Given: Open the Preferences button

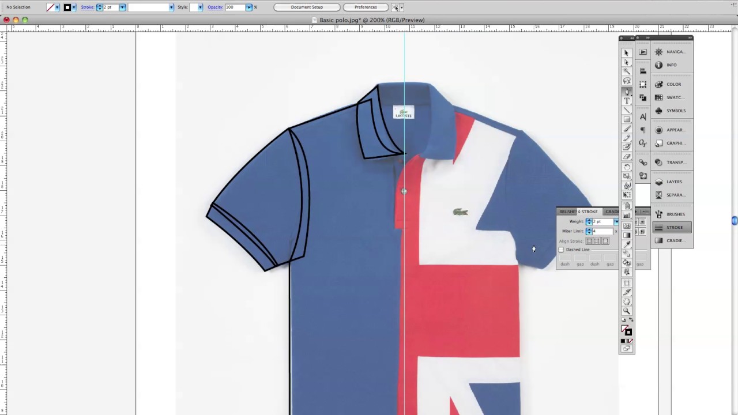Looking at the screenshot, I should [365, 7].
